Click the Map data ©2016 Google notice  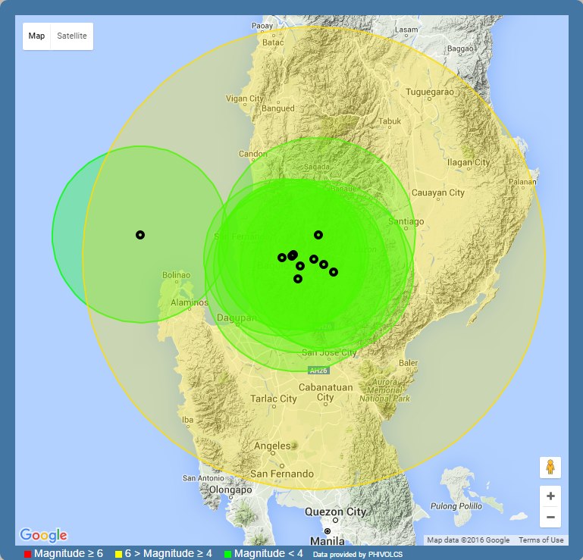point(468,540)
